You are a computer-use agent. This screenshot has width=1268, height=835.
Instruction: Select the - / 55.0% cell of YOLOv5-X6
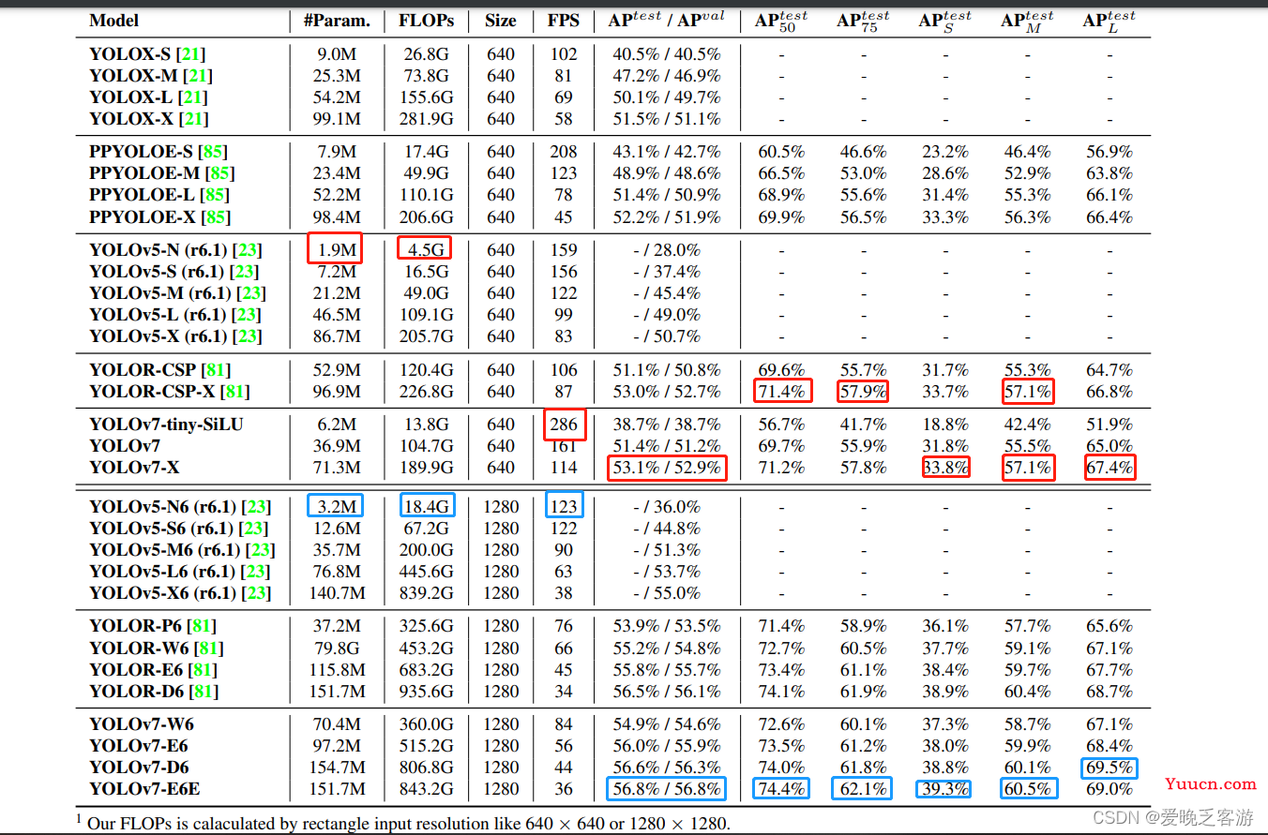pos(667,593)
